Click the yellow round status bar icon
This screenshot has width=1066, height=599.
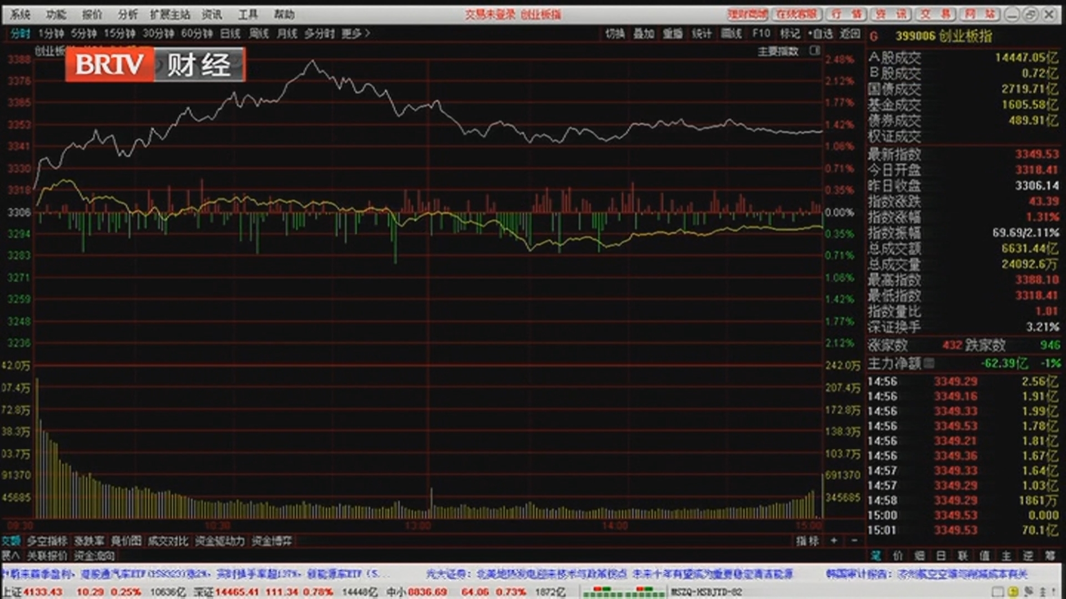click(x=1013, y=592)
